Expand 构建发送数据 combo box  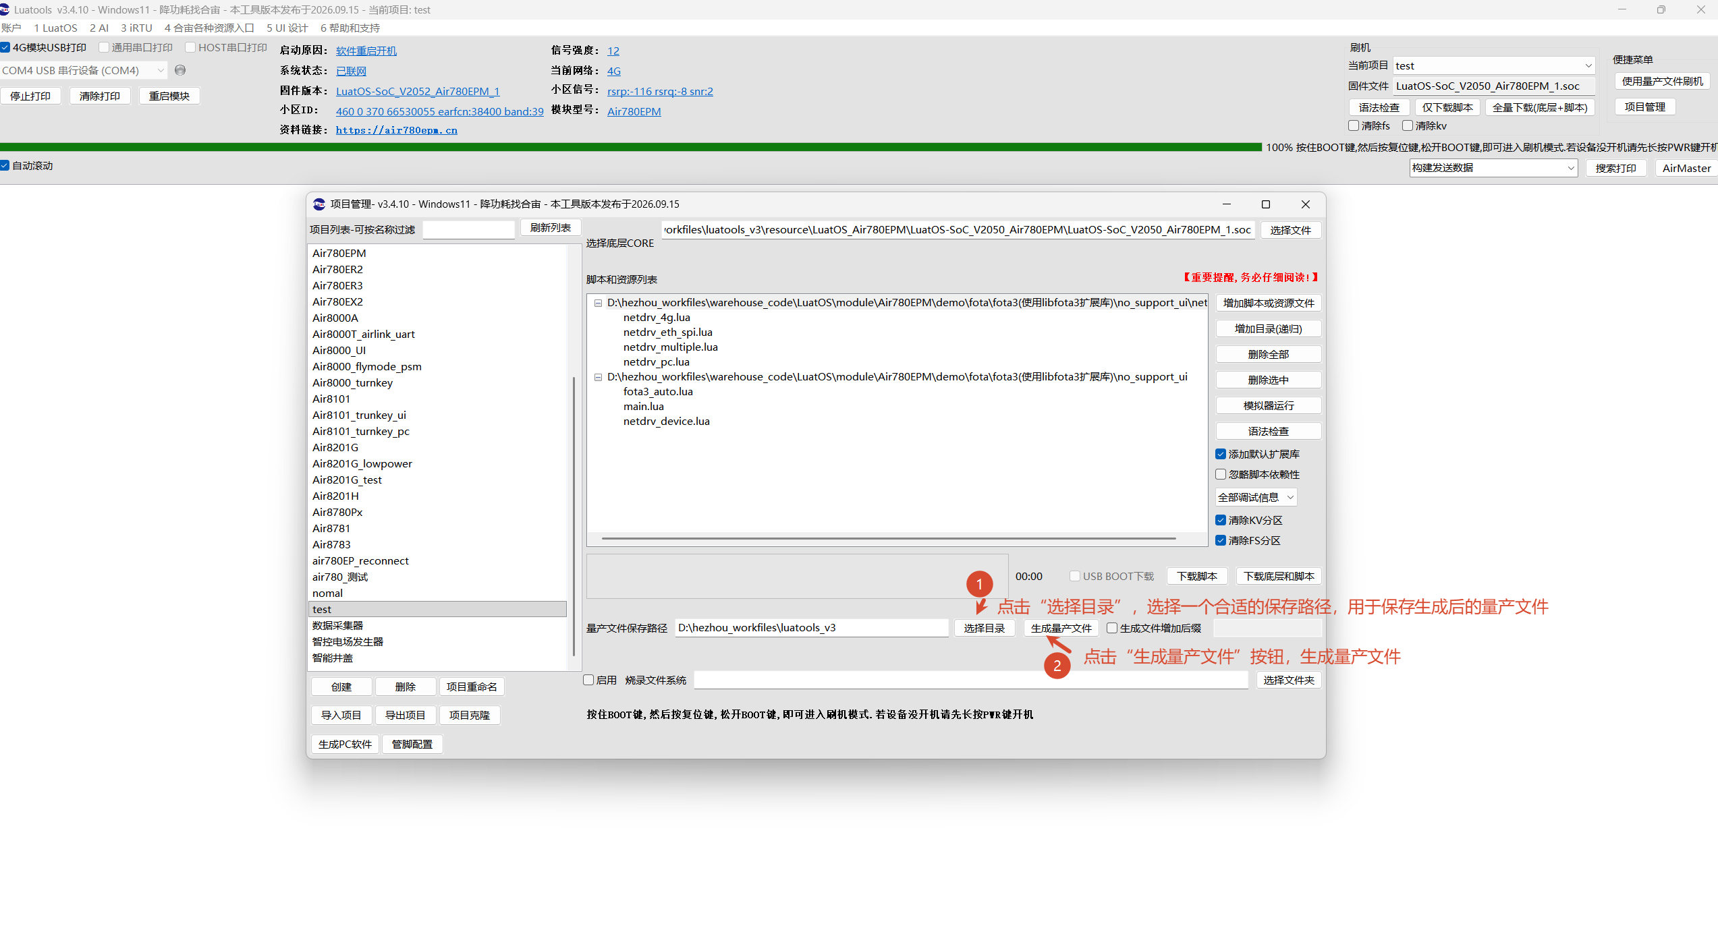pos(1493,168)
